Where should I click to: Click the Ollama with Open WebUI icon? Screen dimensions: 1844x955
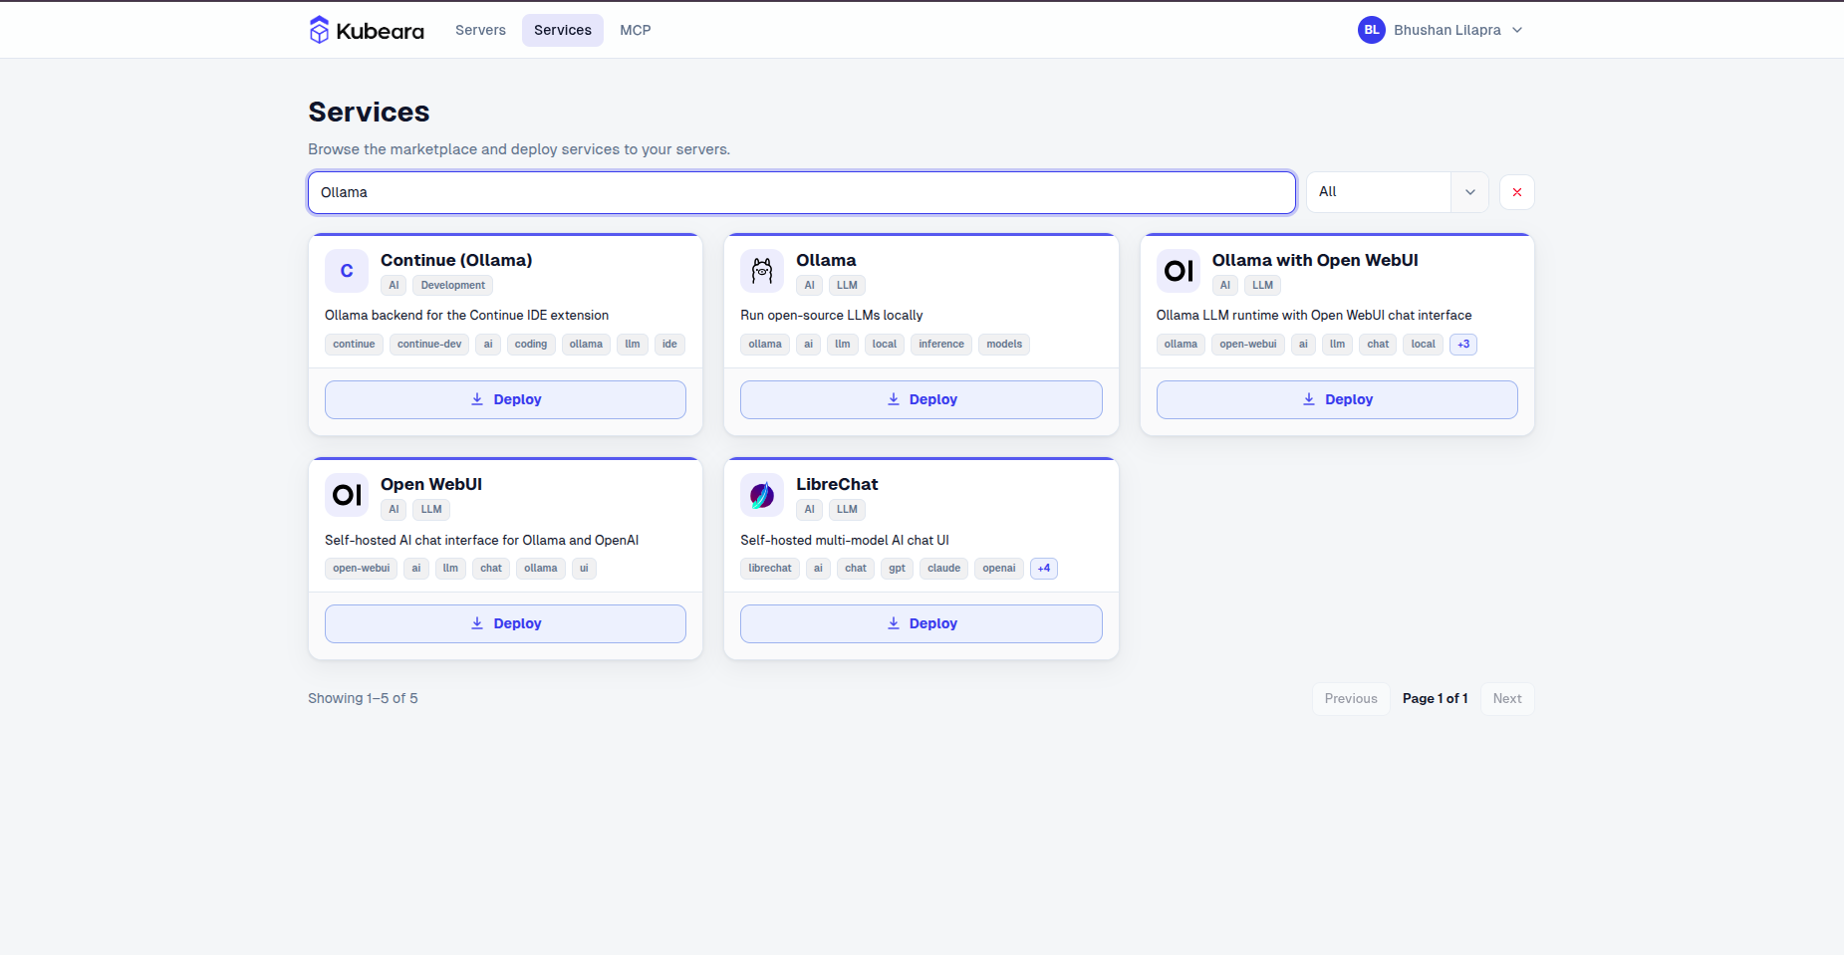tap(1179, 271)
